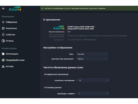138x104 pixels.
Task: Click chevron arrow of the theme dropdown
Action: [106, 59]
